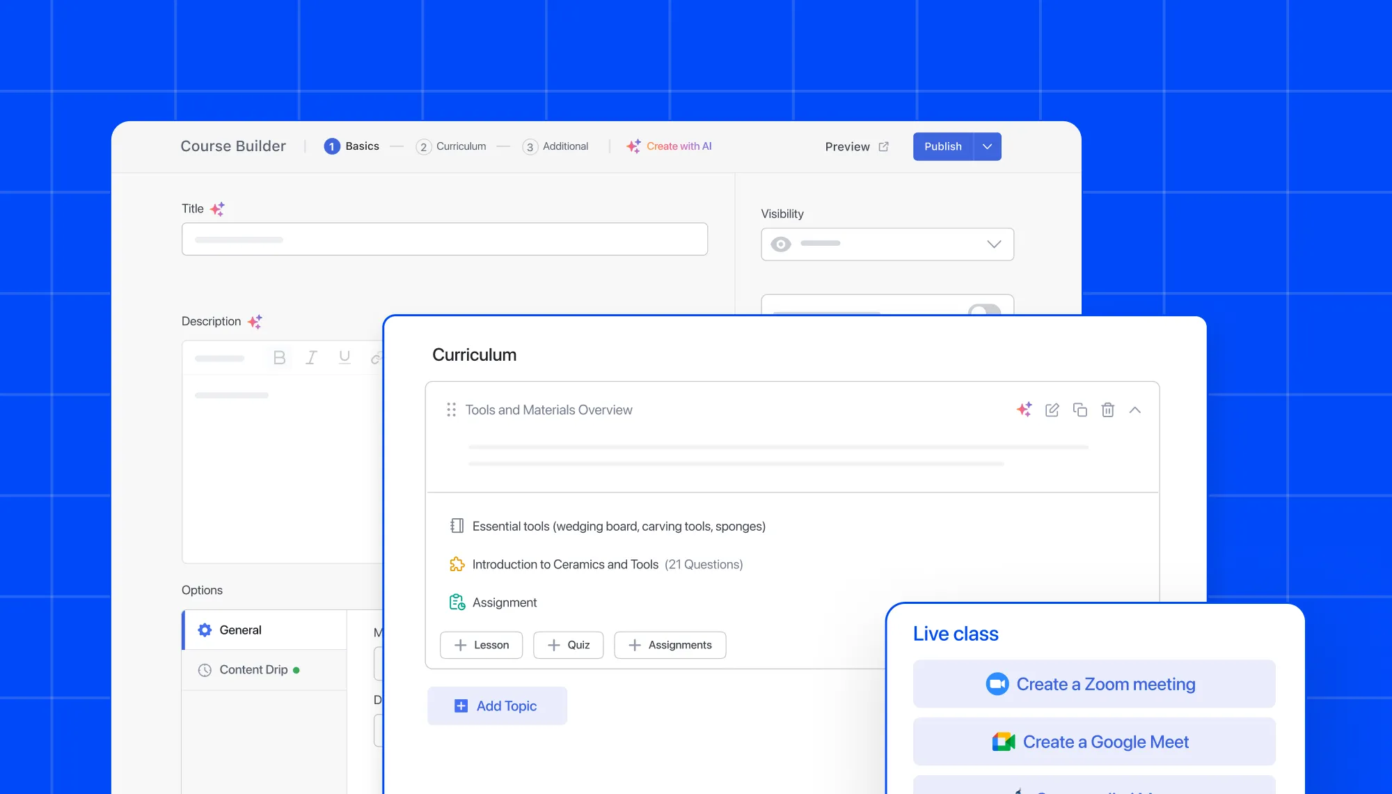Click the AI sparkle icon on curriculum topic
The width and height of the screenshot is (1392, 794).
pos(1024,410)
